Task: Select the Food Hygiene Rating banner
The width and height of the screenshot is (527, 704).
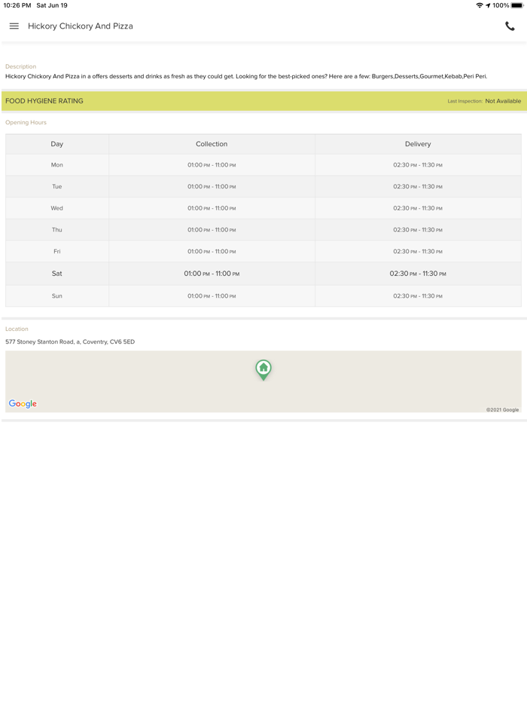Action: (226, 101)
